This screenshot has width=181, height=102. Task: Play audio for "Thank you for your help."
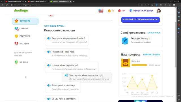click(x=49, y=85)
